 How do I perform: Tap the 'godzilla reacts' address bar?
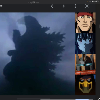(x=34, y=3)
